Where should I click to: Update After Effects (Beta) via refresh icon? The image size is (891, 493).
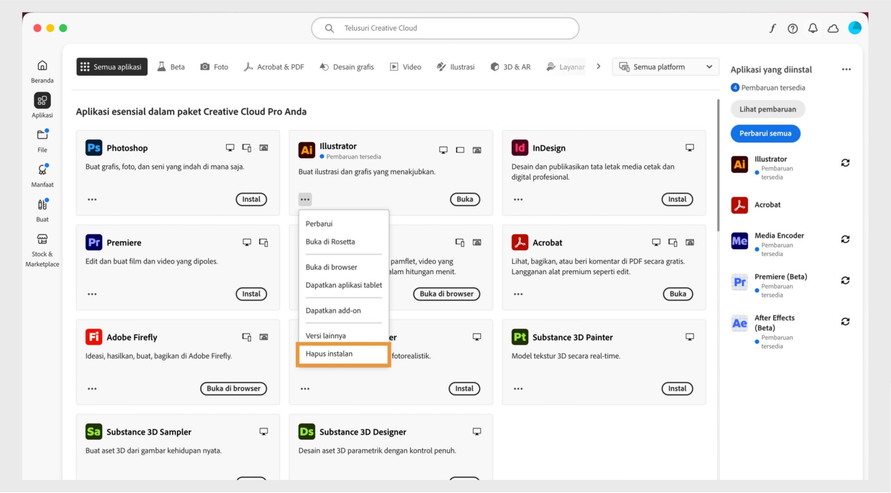tap(845, 322)
